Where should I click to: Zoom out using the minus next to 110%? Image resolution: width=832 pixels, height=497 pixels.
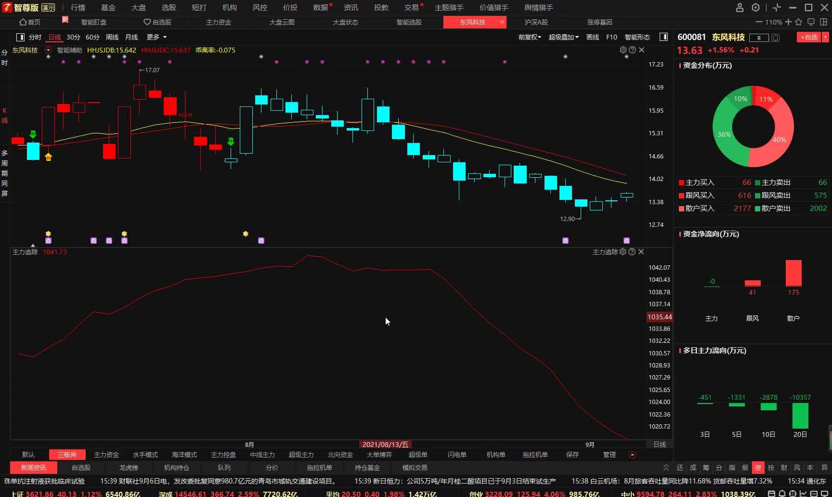click(759, 22)
